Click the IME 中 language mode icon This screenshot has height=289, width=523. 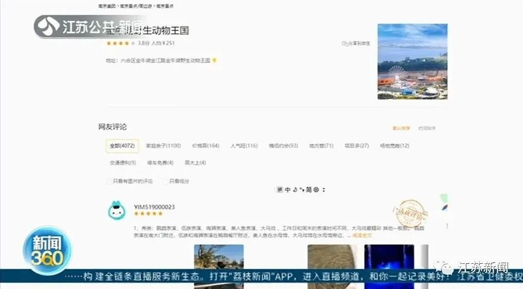[x=288, y=190]
